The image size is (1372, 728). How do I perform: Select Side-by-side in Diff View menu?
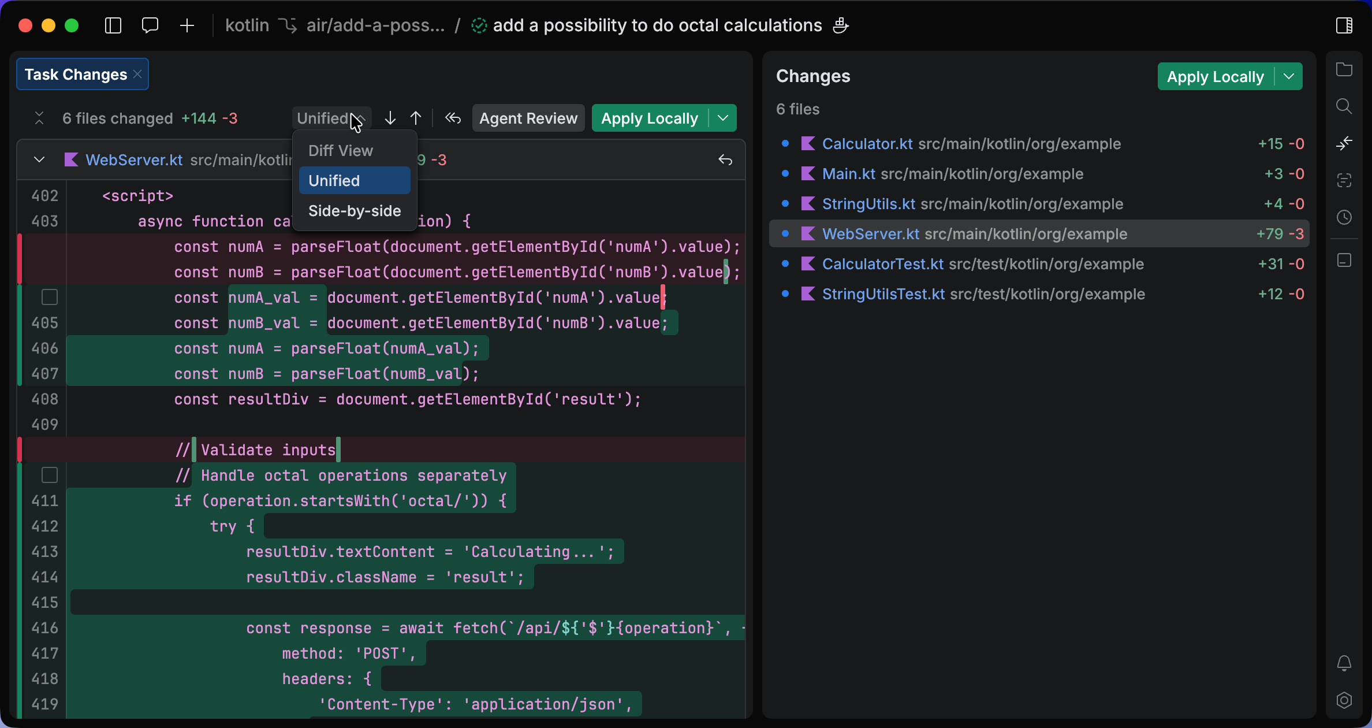click(x=355, y=211)
